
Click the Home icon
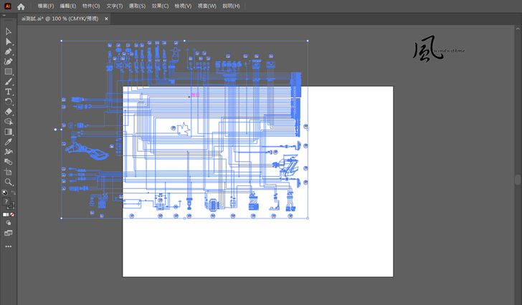point(21,6)
